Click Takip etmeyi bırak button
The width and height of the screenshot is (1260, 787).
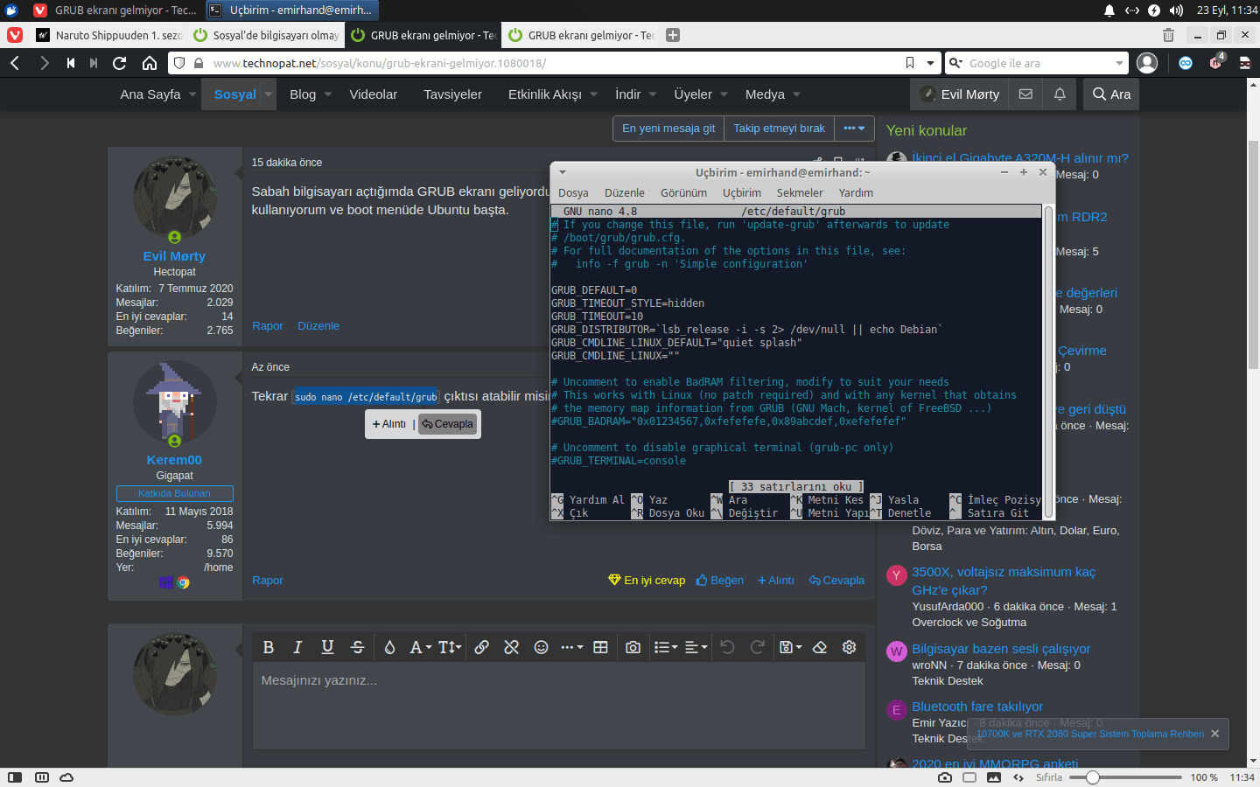779,129
